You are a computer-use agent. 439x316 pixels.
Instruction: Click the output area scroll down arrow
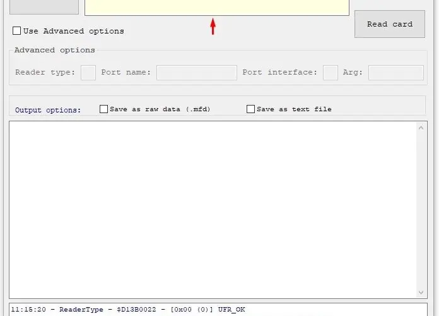tap(421, 293)
